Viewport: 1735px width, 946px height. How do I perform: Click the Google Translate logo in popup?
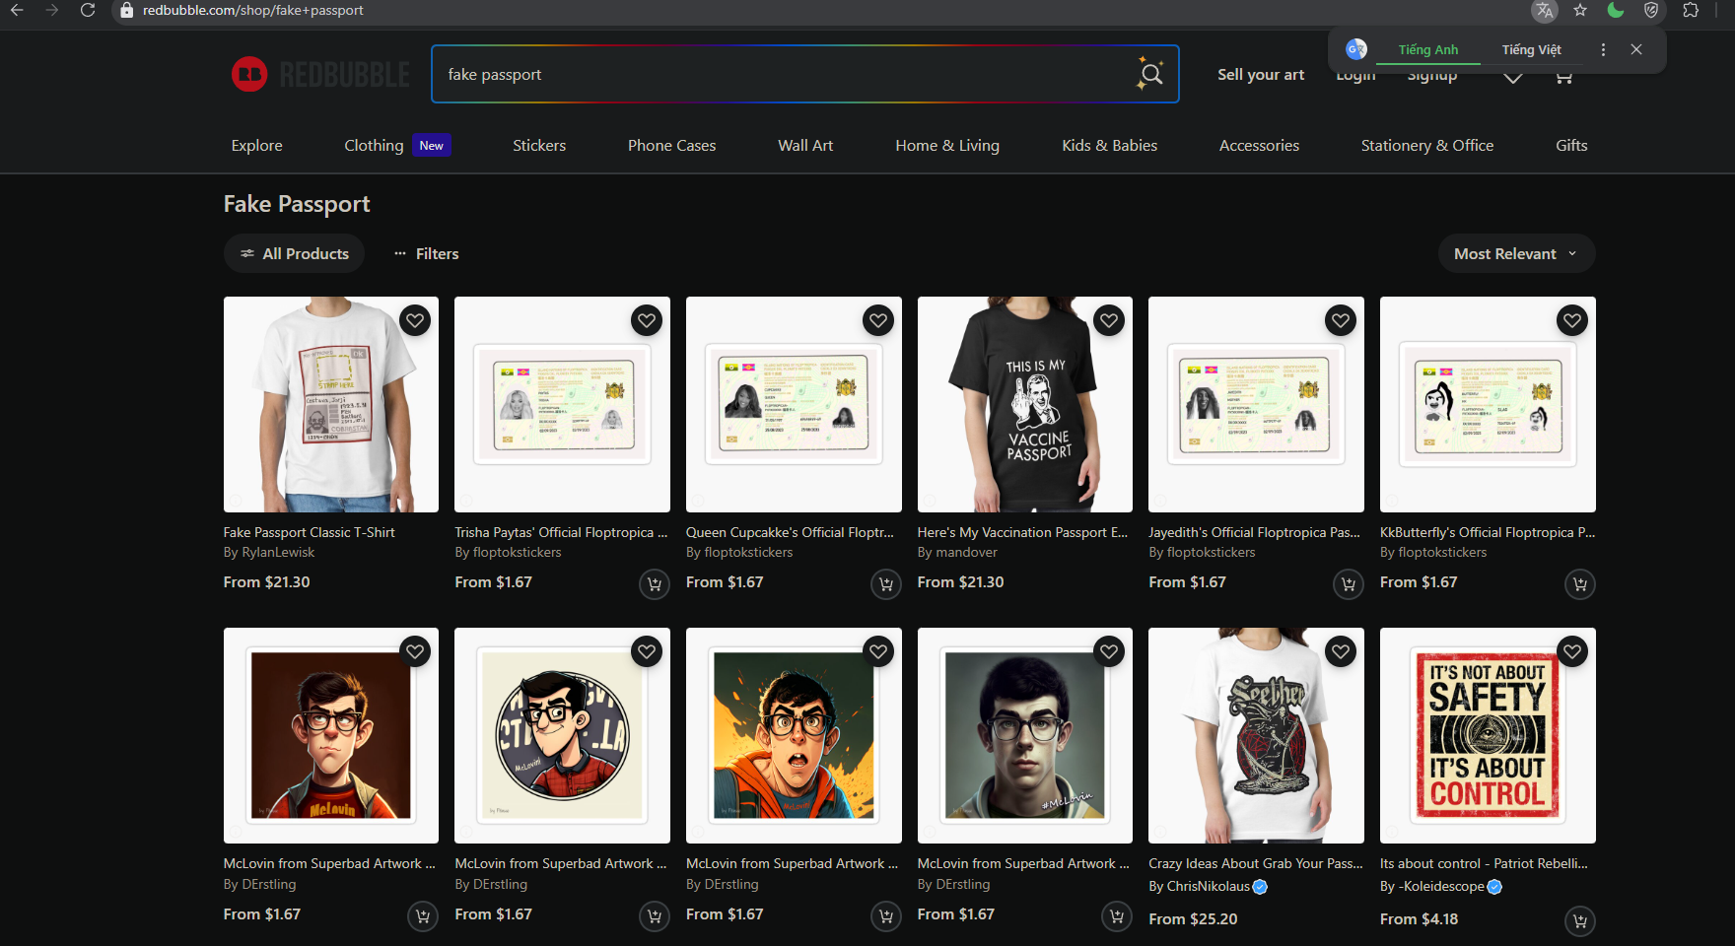1356,49
